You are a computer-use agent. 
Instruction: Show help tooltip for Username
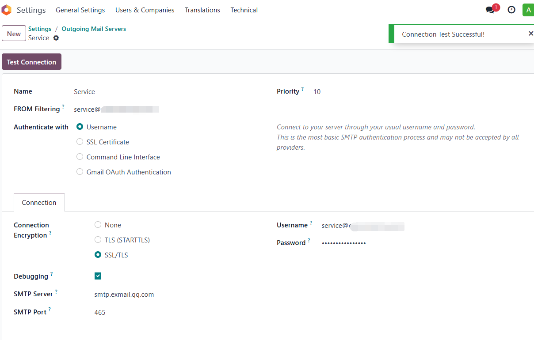[x=311, y=223]
